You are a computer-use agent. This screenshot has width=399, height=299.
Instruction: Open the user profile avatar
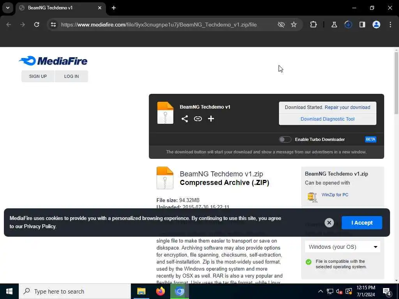[x=376, y=25]
